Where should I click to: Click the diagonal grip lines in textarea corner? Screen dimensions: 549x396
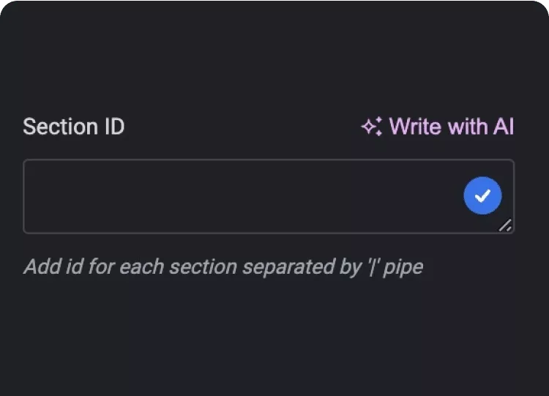click(505, 225)
